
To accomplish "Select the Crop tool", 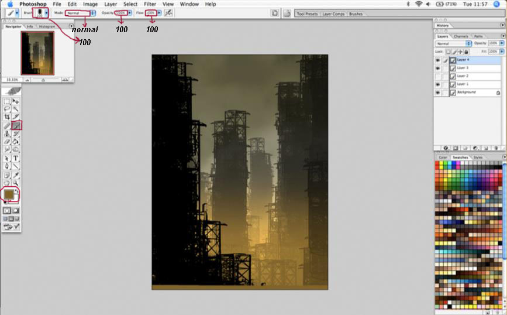I will pos(7,117).
